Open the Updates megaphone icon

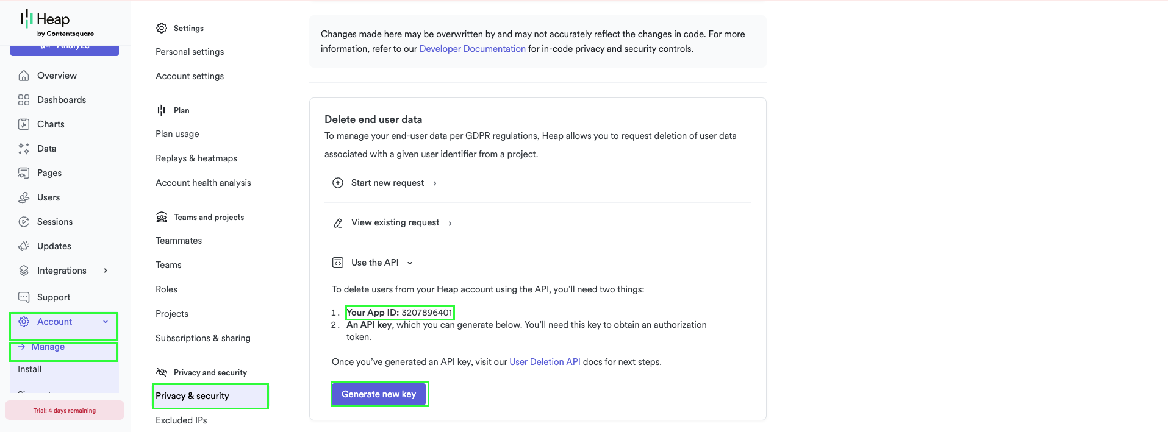[24, 246]
